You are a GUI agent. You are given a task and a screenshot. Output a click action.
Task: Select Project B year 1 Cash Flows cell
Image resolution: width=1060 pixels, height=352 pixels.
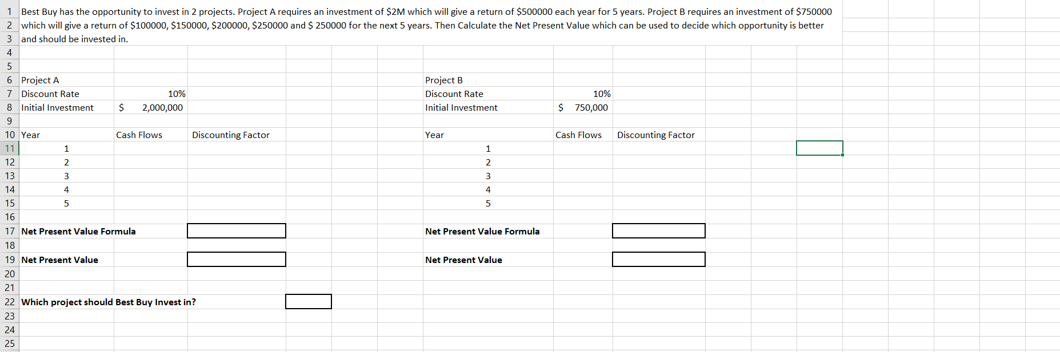pos(583,148)
